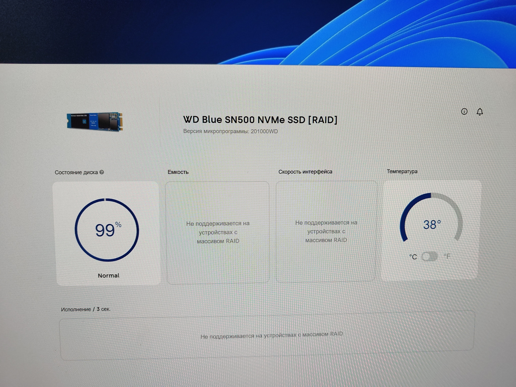
Task: Click the Исполнение / 3 сек. label
Action: point(86,309)
